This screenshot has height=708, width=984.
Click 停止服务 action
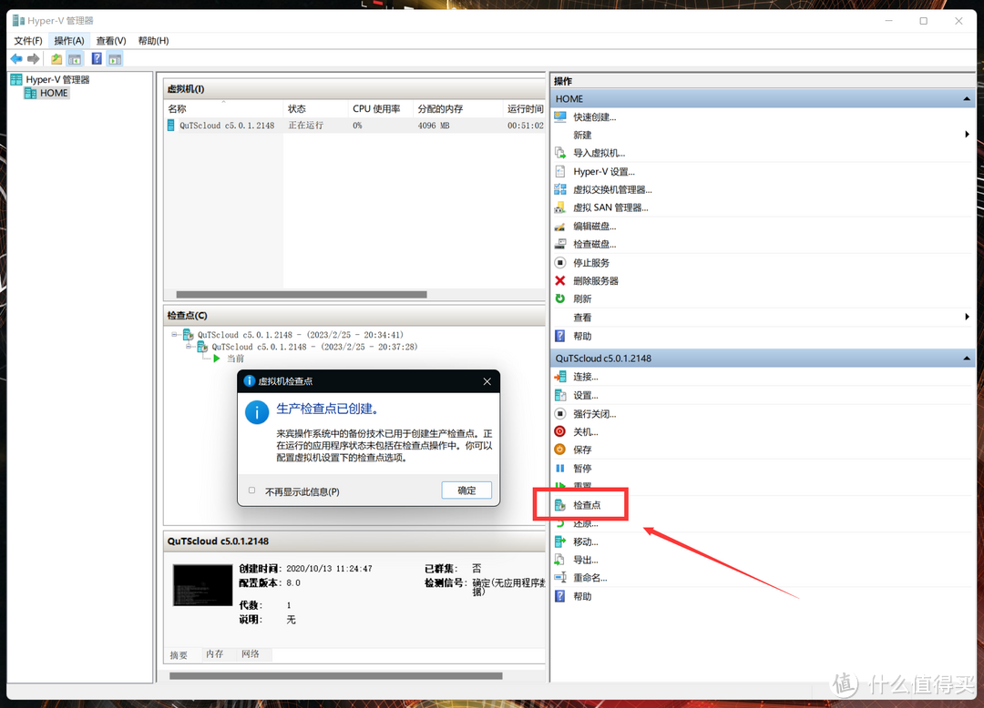(x=590, y=262)
